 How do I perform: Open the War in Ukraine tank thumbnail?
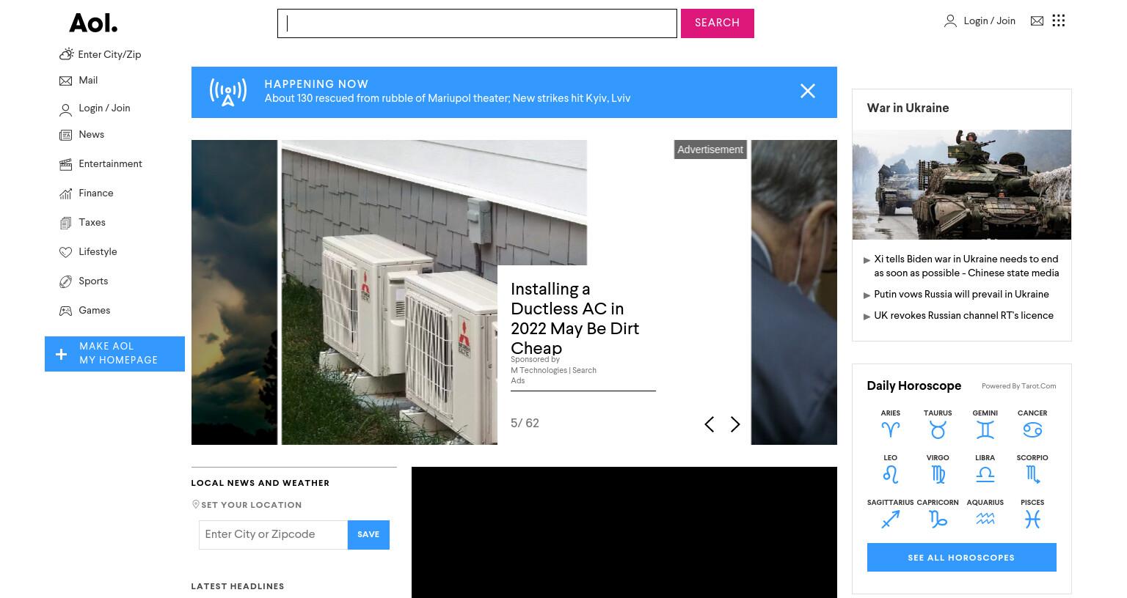(x=961, y=185)
